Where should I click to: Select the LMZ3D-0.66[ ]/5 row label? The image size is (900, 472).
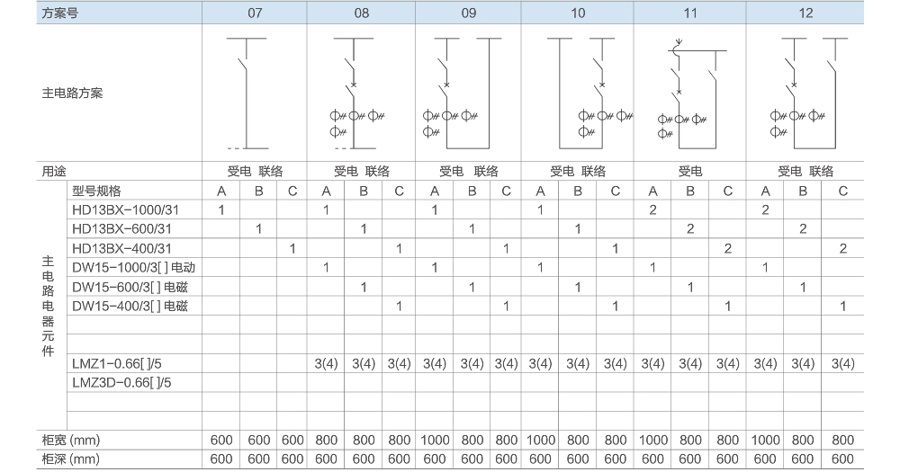pyautogui.click(x=123, y=382)
